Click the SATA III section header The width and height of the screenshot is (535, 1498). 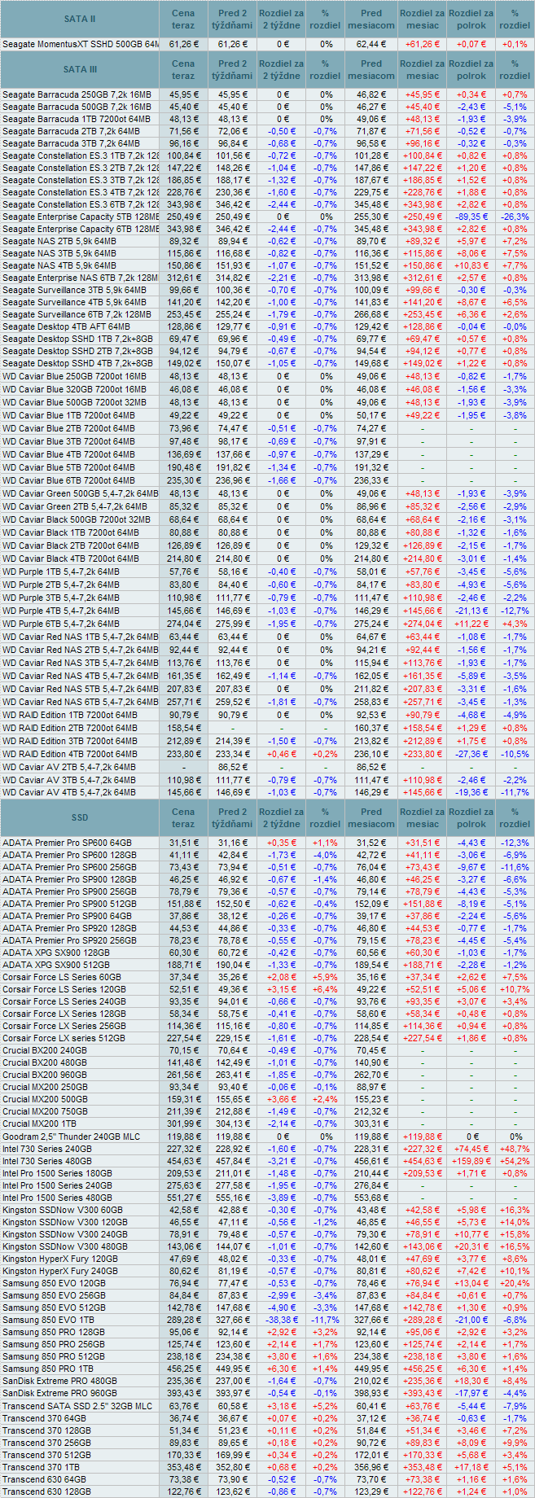pos(80,70)
